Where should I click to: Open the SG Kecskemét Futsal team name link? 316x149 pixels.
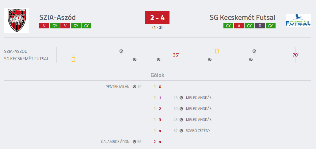[242, 17]
